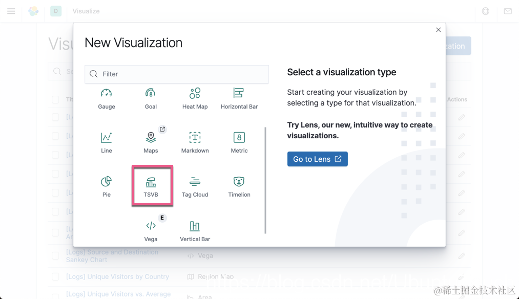This screenshot has height=299, width=519.
Task: Select the Vertical Bar visualization
Action: 195,231
